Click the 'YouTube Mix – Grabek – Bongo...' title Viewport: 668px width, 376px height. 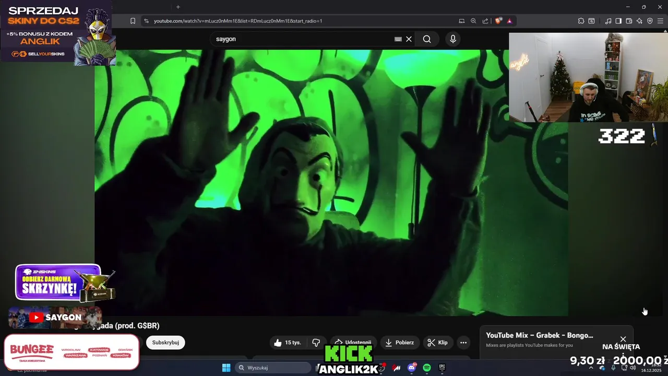coord(540,335)
